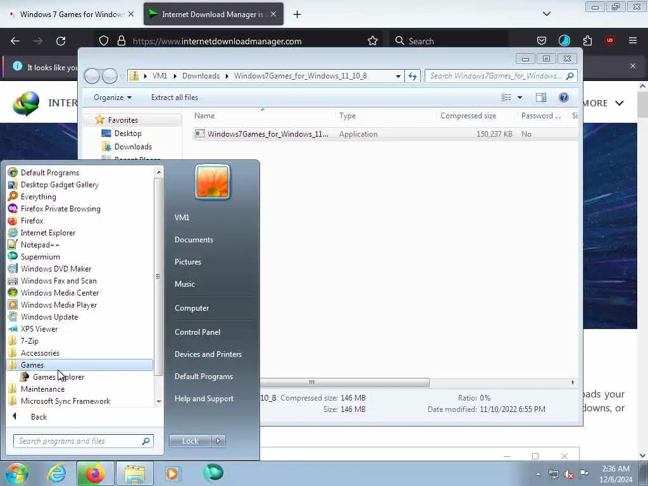The height and width of the screenshot is (486, 648).
Task: Open the Organize dropdown menu
Action: click(x=113, y=97)
